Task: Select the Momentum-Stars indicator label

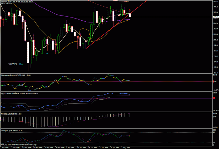Action: pyautogui.click(x=16, y=75)
